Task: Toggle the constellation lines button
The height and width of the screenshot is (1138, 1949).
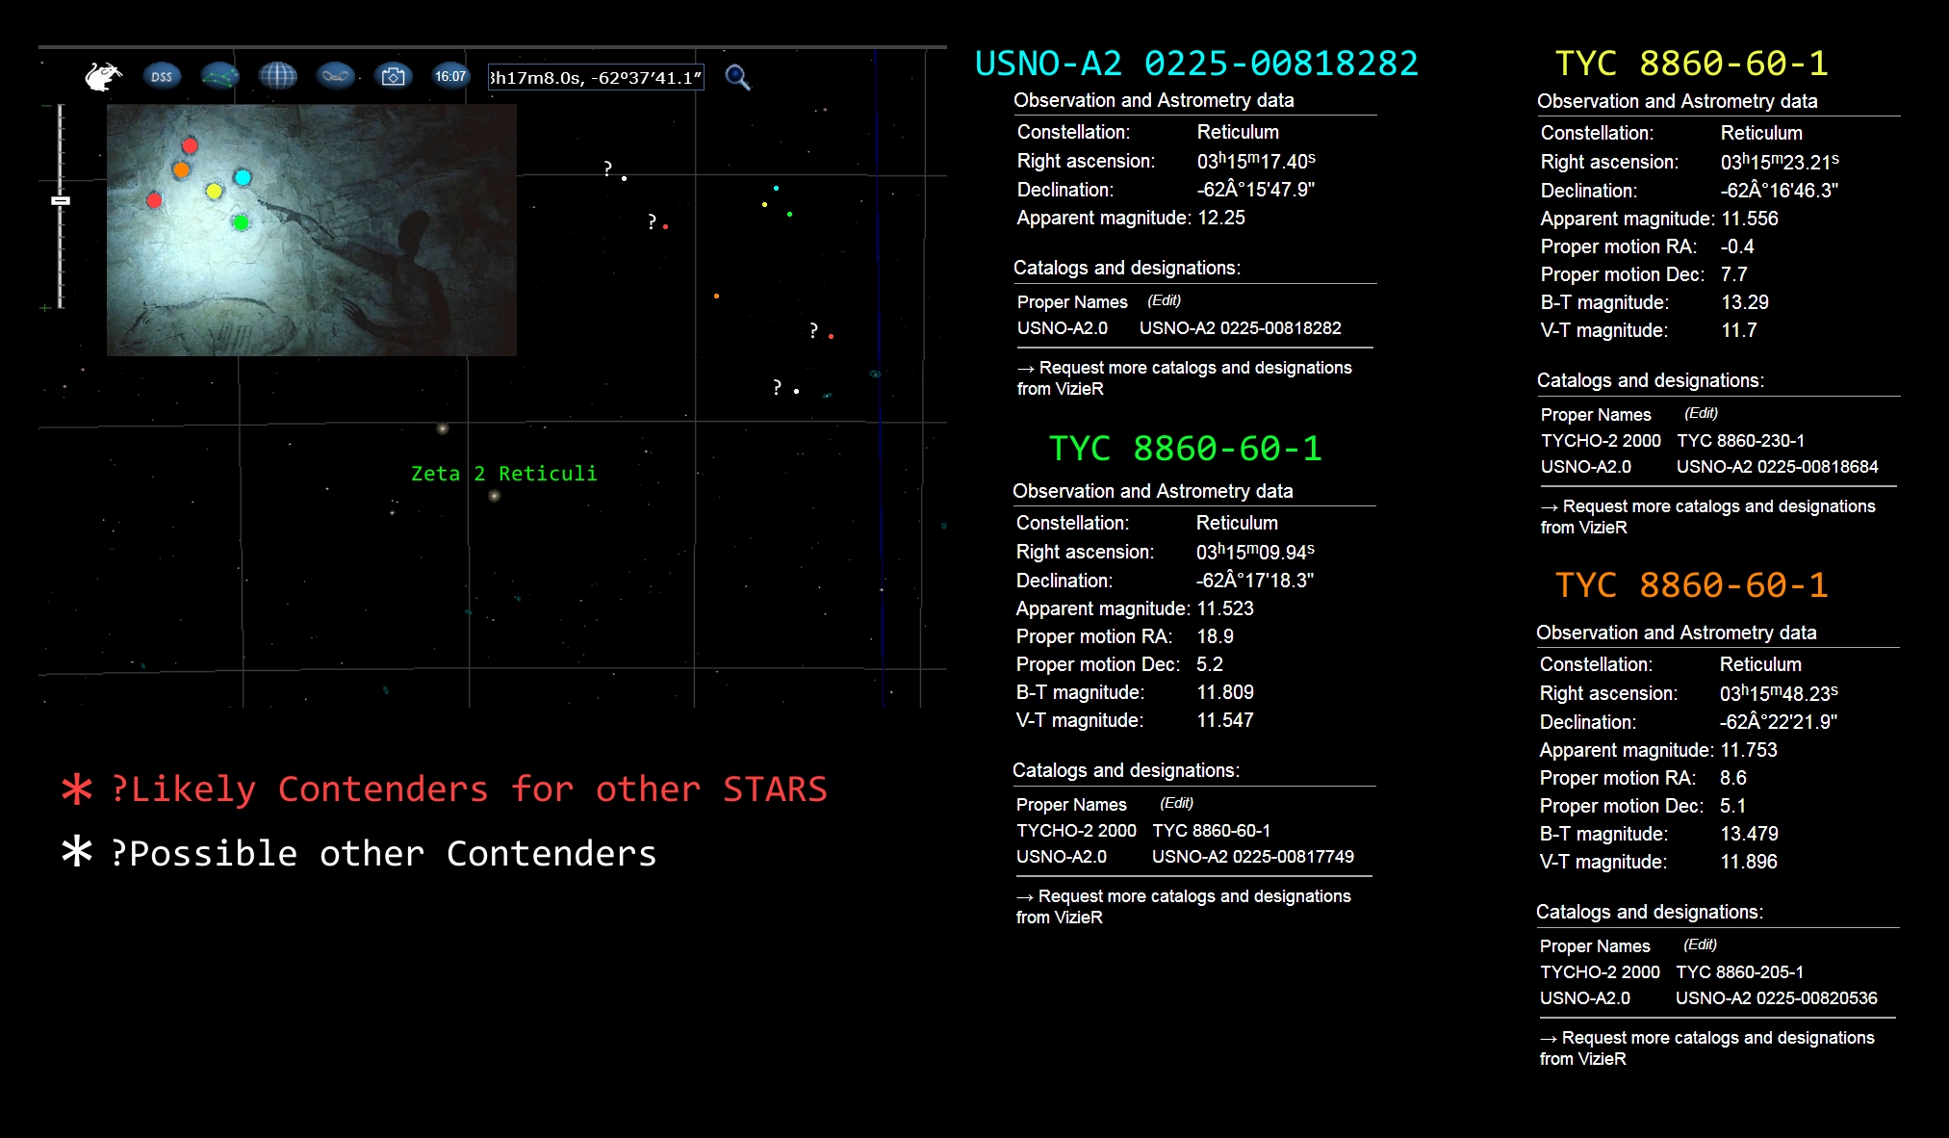Action: [219, 76]
